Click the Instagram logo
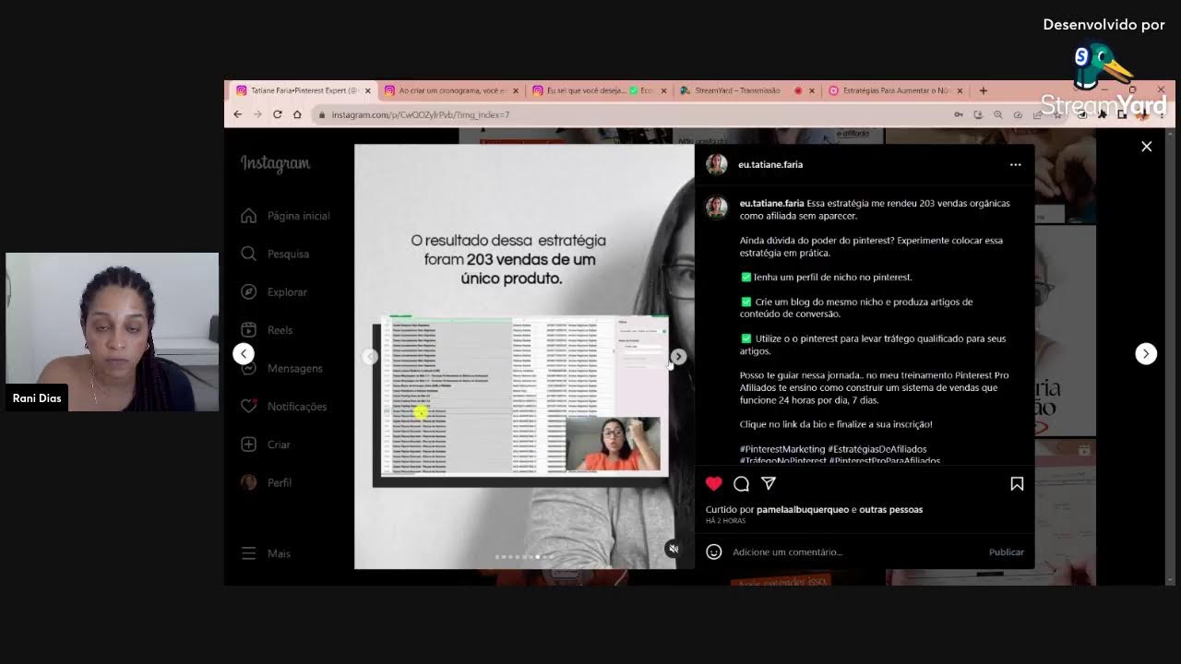1181x664 pixels. (x=275, y=163)
